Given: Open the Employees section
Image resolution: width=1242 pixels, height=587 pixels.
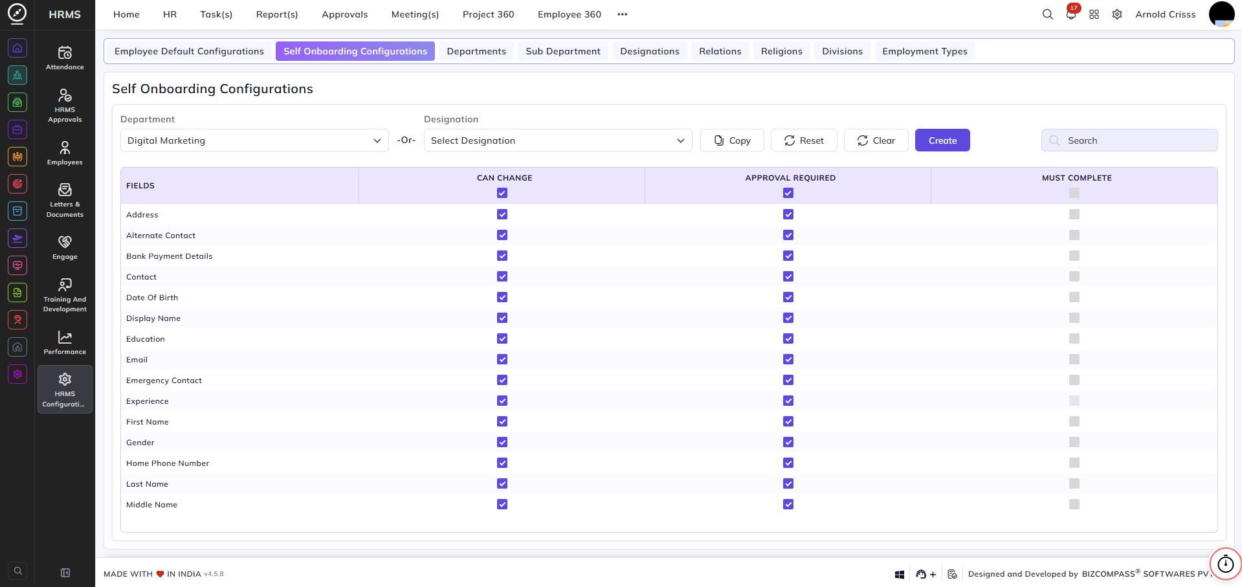Looking at the screenshot, I should click(65, 153).
